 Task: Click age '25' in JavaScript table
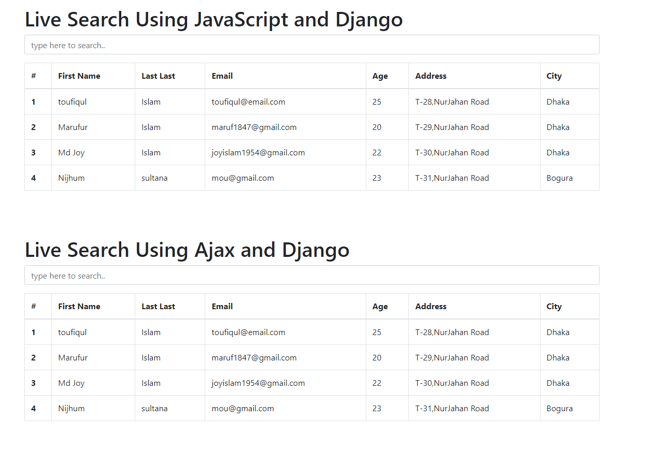[377, 102]
